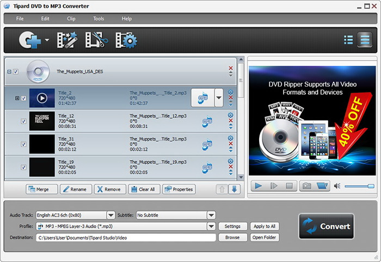
Task: Remove The_Muppets_USA_DES disc via red X
Action: (x=231, y=68)
